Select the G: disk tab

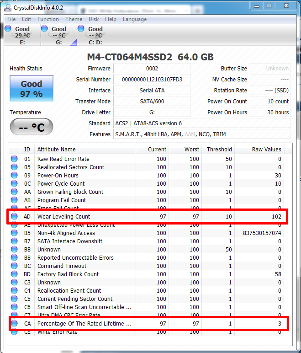coord(59,35)
